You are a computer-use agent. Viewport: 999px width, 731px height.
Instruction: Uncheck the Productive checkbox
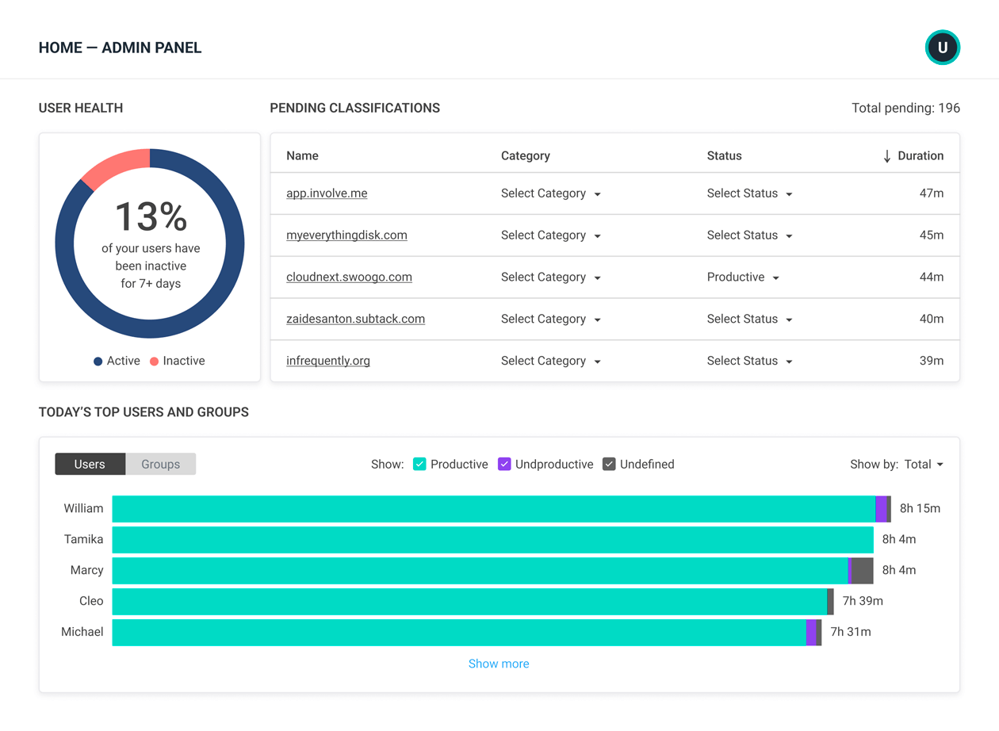pyautogui.click(x=419, y=465)
